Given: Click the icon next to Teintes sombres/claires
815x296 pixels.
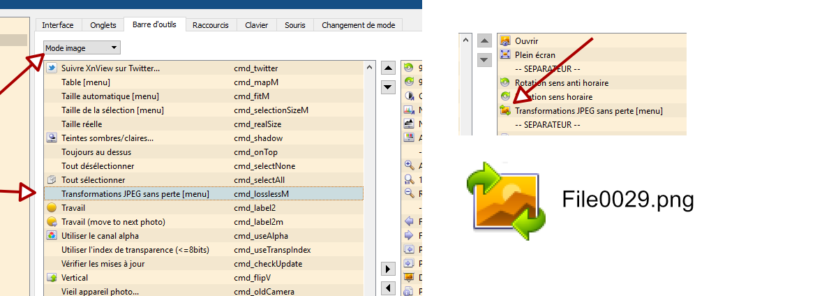Looking at the screenshot, I should (52, 138).
